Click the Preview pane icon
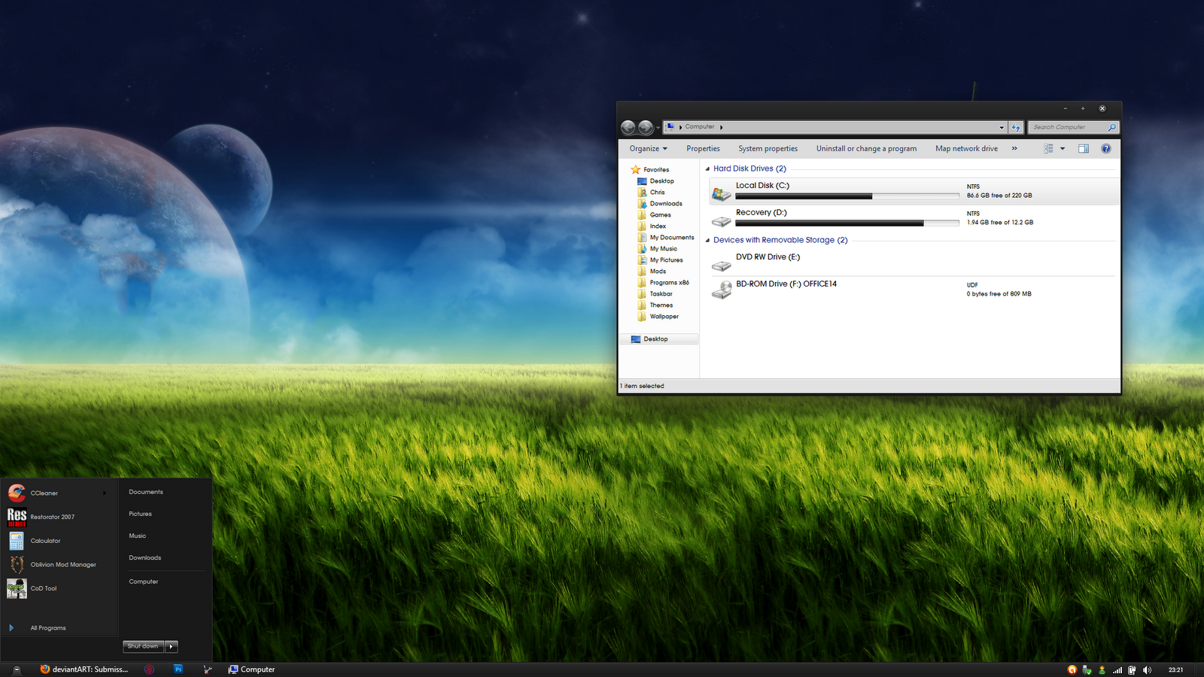Viewport: 1204px width, 677px height. click(x=1083, y=148)
